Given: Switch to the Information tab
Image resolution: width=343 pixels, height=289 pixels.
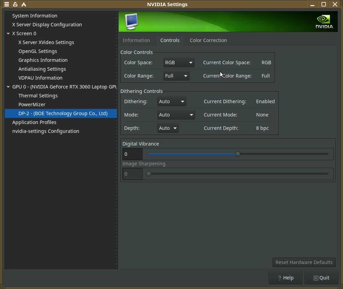Looking at the screenshot, I should tap(136, 40).
